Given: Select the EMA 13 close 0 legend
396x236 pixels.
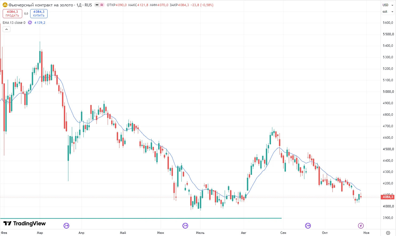Looking at the screenshot, I should pyautogui.click(x=14, y=22).
